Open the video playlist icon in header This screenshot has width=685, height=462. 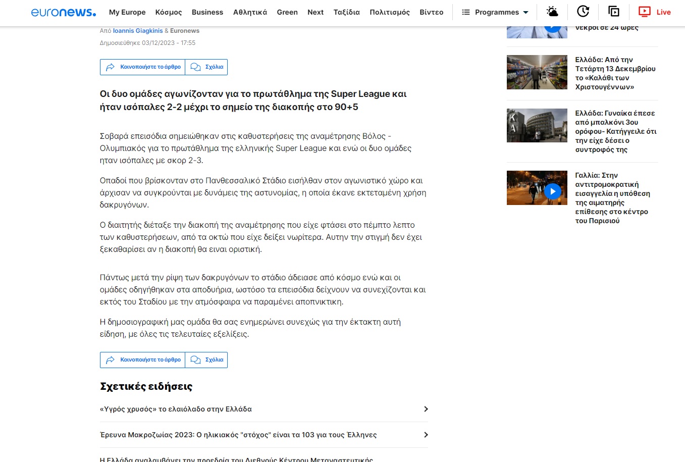pos(613,12)
